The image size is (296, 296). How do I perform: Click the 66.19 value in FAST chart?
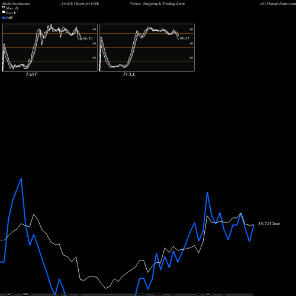pyautogui.click(x=88, y=38)
